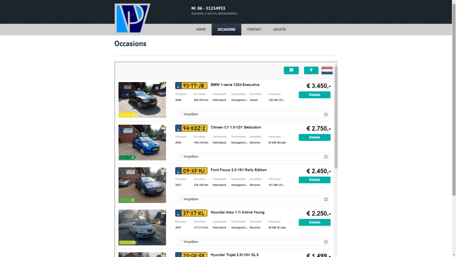This screenshot has height=257, width=456.
Task: Click energy label D on BMW photo
Action: [x=127, y=115]
